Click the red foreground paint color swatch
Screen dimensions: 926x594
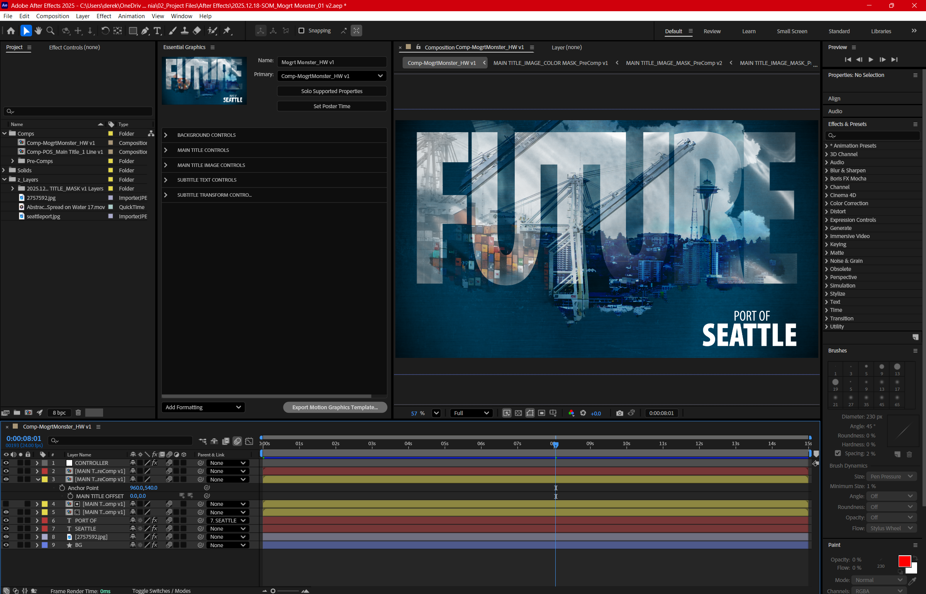click(904, 561)
